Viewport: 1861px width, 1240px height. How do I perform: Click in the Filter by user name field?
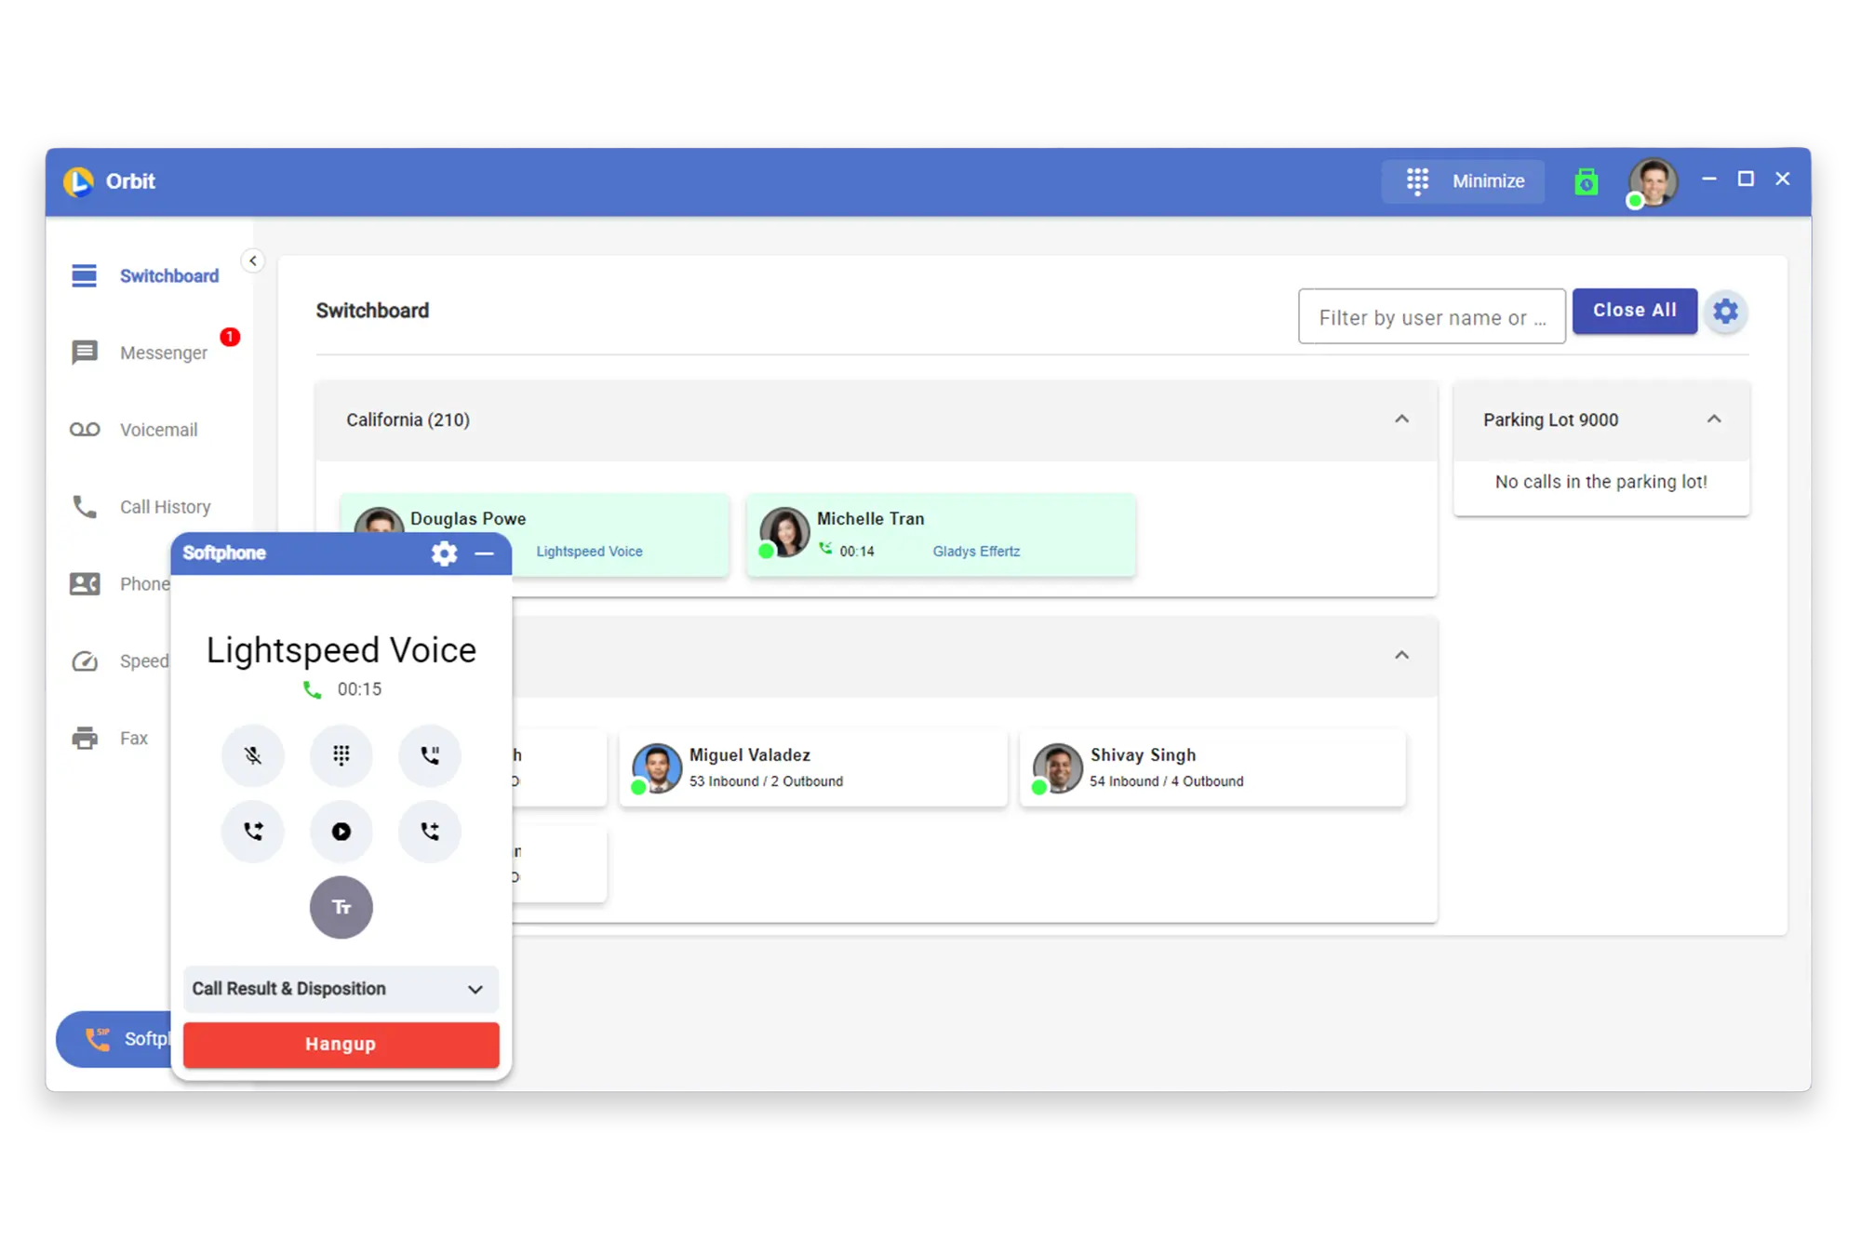coord(1432,317)
